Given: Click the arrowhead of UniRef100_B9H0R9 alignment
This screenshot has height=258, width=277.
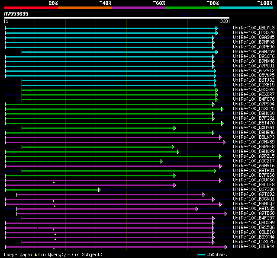Looking at the screenshot, I should (178, 152).
